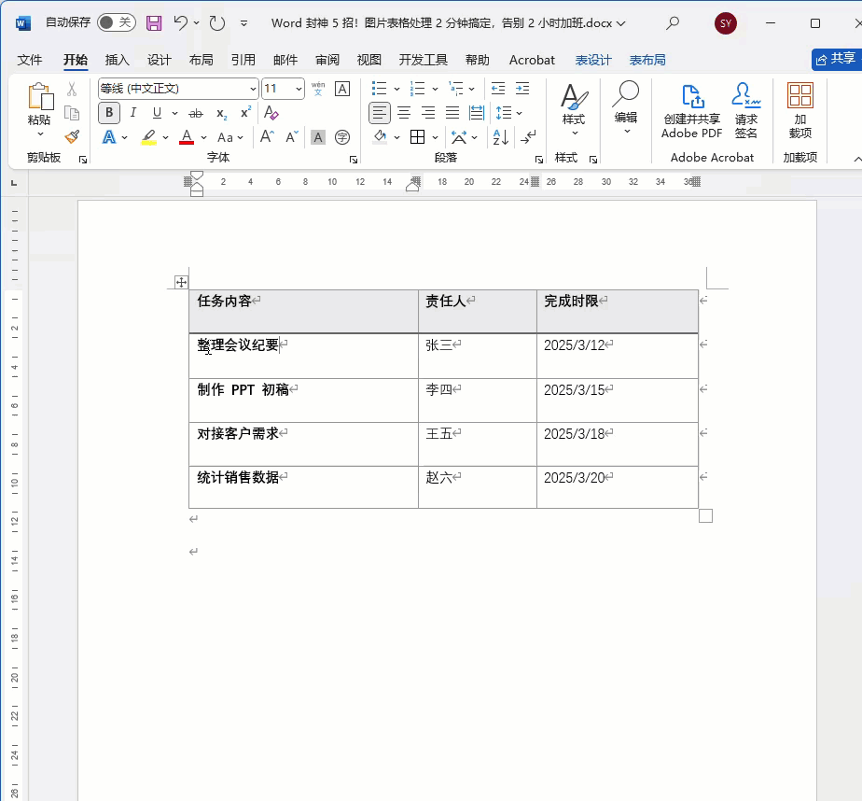The width and height of the screenshot is (862, 801).
Task: Collapse the ribbon chevron
Action: (857, 159)
